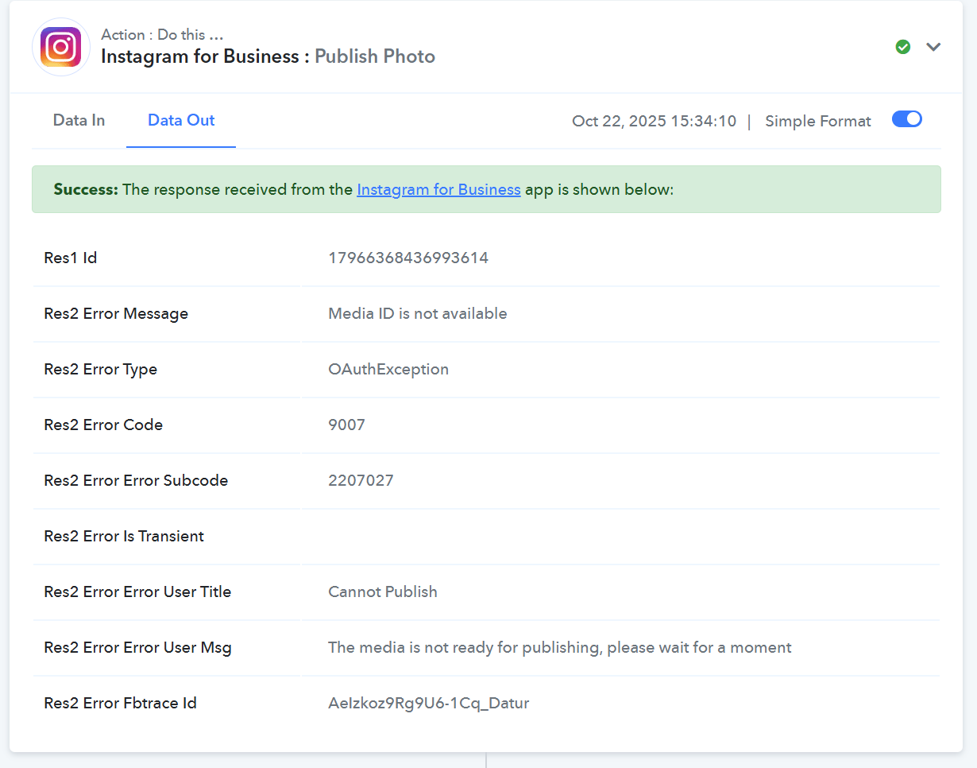This screenshot has width=977, height=768.
Task: Select the 'Cannot Publish' user title value
Action: [x=382, y=592]
